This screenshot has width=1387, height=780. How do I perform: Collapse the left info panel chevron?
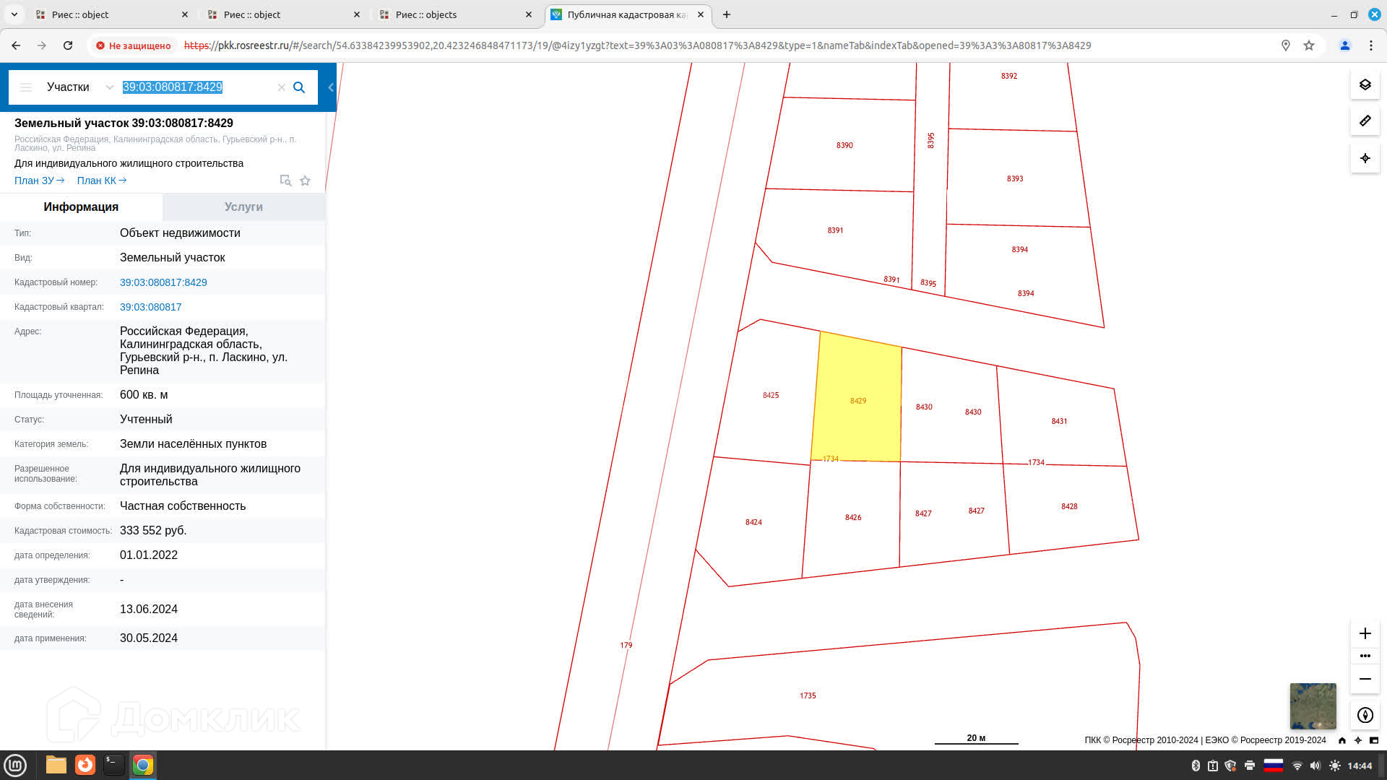click(x=331, y=87)
